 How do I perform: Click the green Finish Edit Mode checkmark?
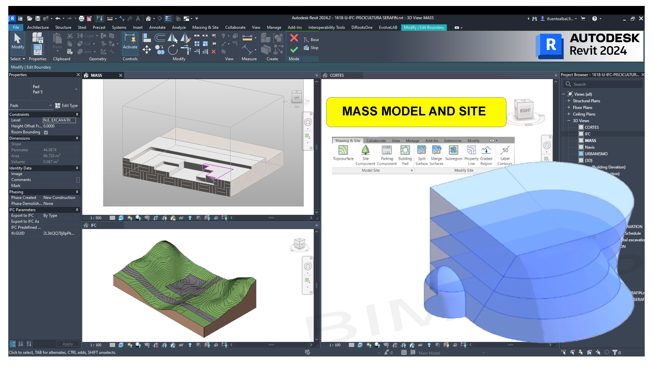pyautogui.click(x=294, y=50)
